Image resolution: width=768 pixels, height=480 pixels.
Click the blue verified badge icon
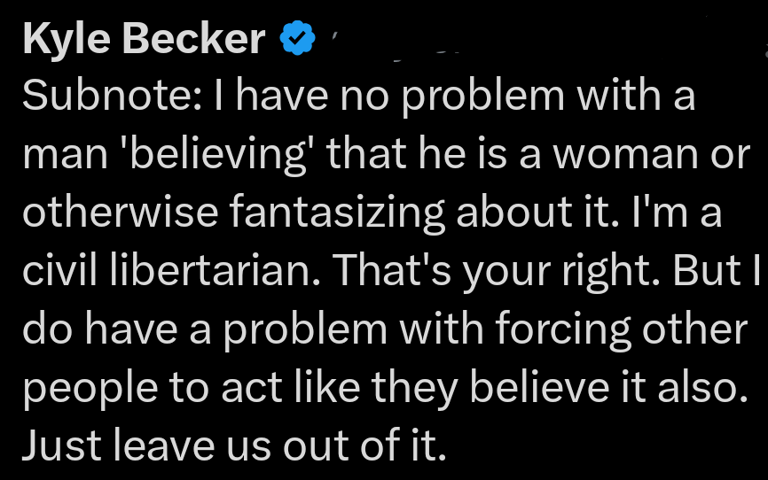[297, 40]
